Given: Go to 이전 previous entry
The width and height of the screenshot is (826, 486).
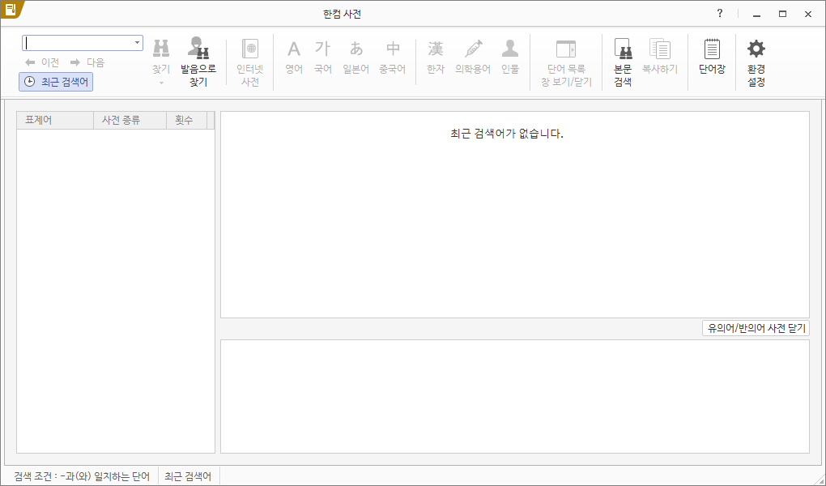Looking at the screenshot, I should pyautogui.click(x=42, y=62).
